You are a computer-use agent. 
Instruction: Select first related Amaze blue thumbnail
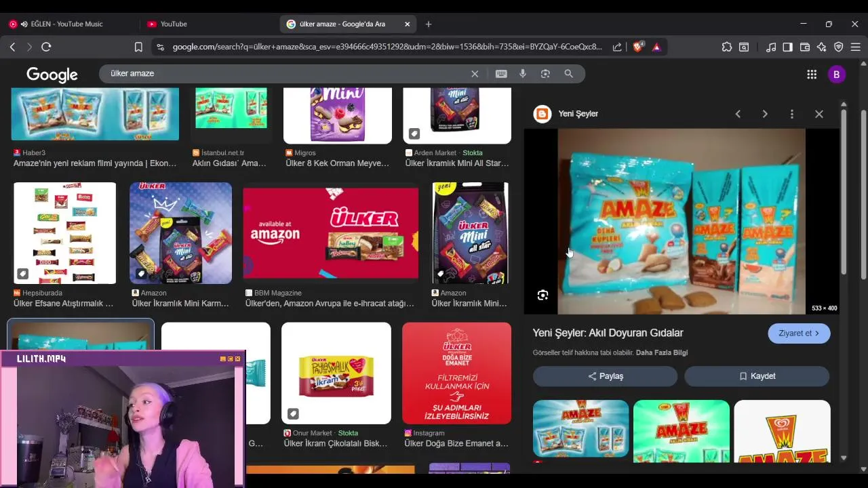click(x=581, y=429)
